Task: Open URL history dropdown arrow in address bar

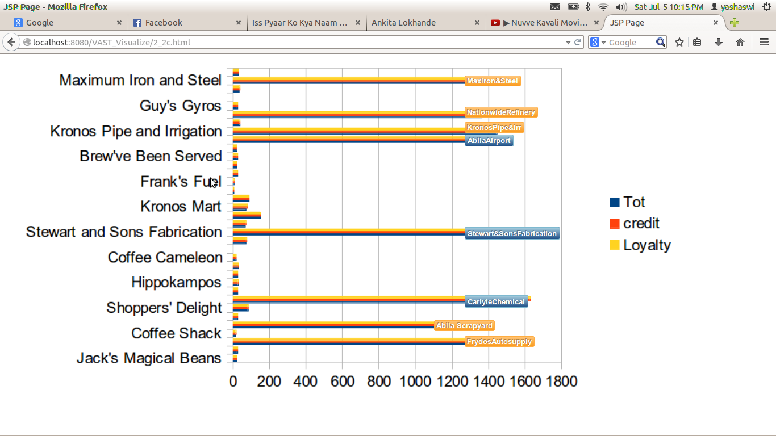Action: point(568,43)
